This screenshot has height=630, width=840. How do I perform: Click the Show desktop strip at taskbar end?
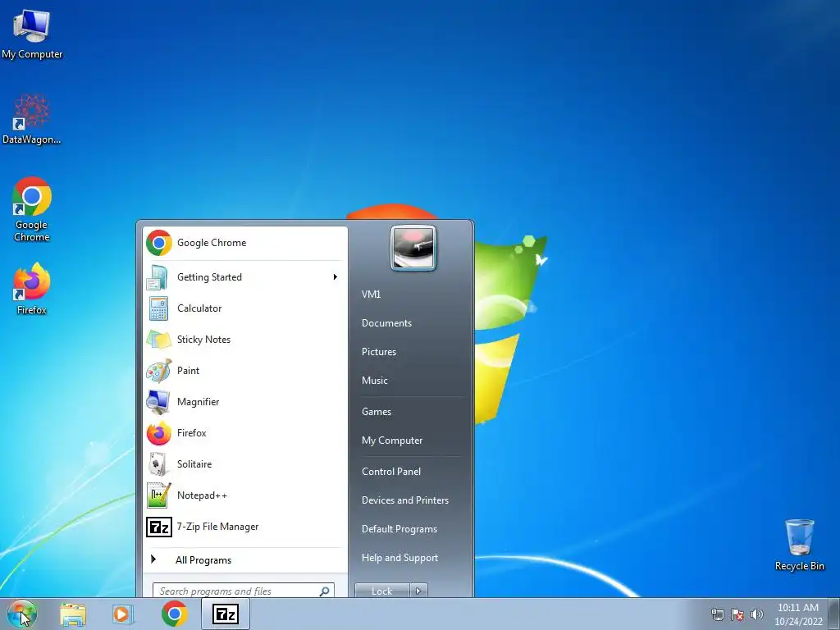coord(835,614)
